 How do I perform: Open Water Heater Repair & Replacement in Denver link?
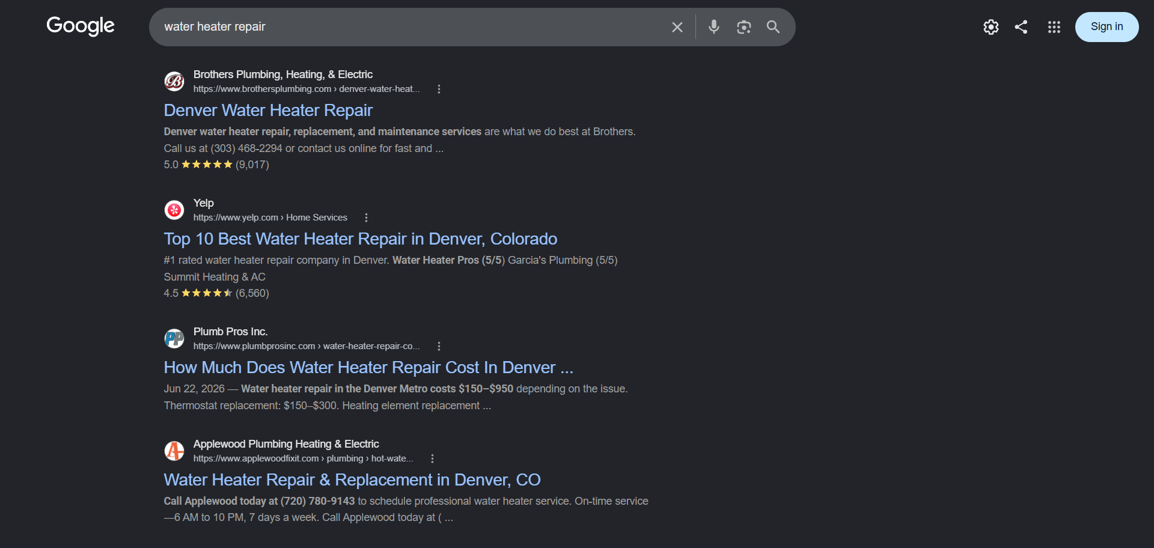click(352, 480)
